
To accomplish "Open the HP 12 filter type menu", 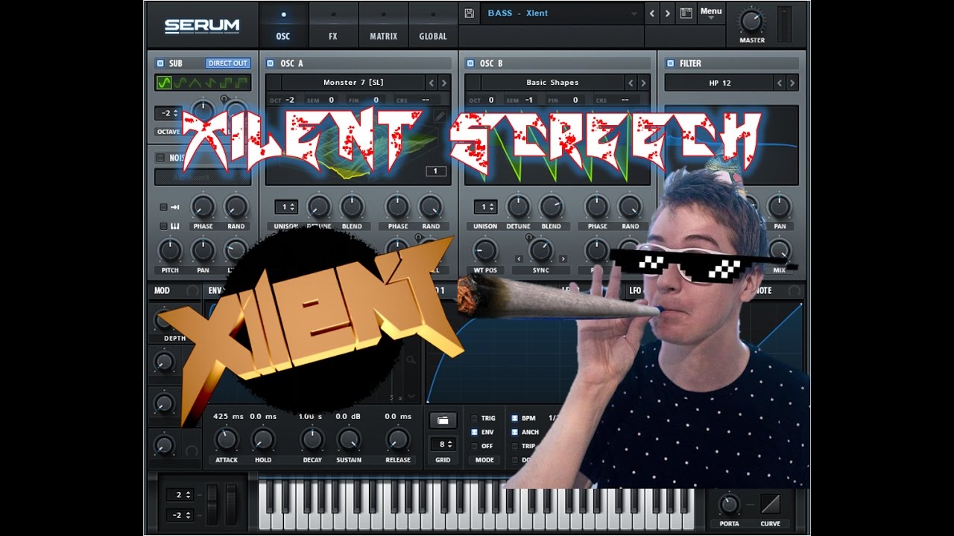I will (x=718, y=83).
